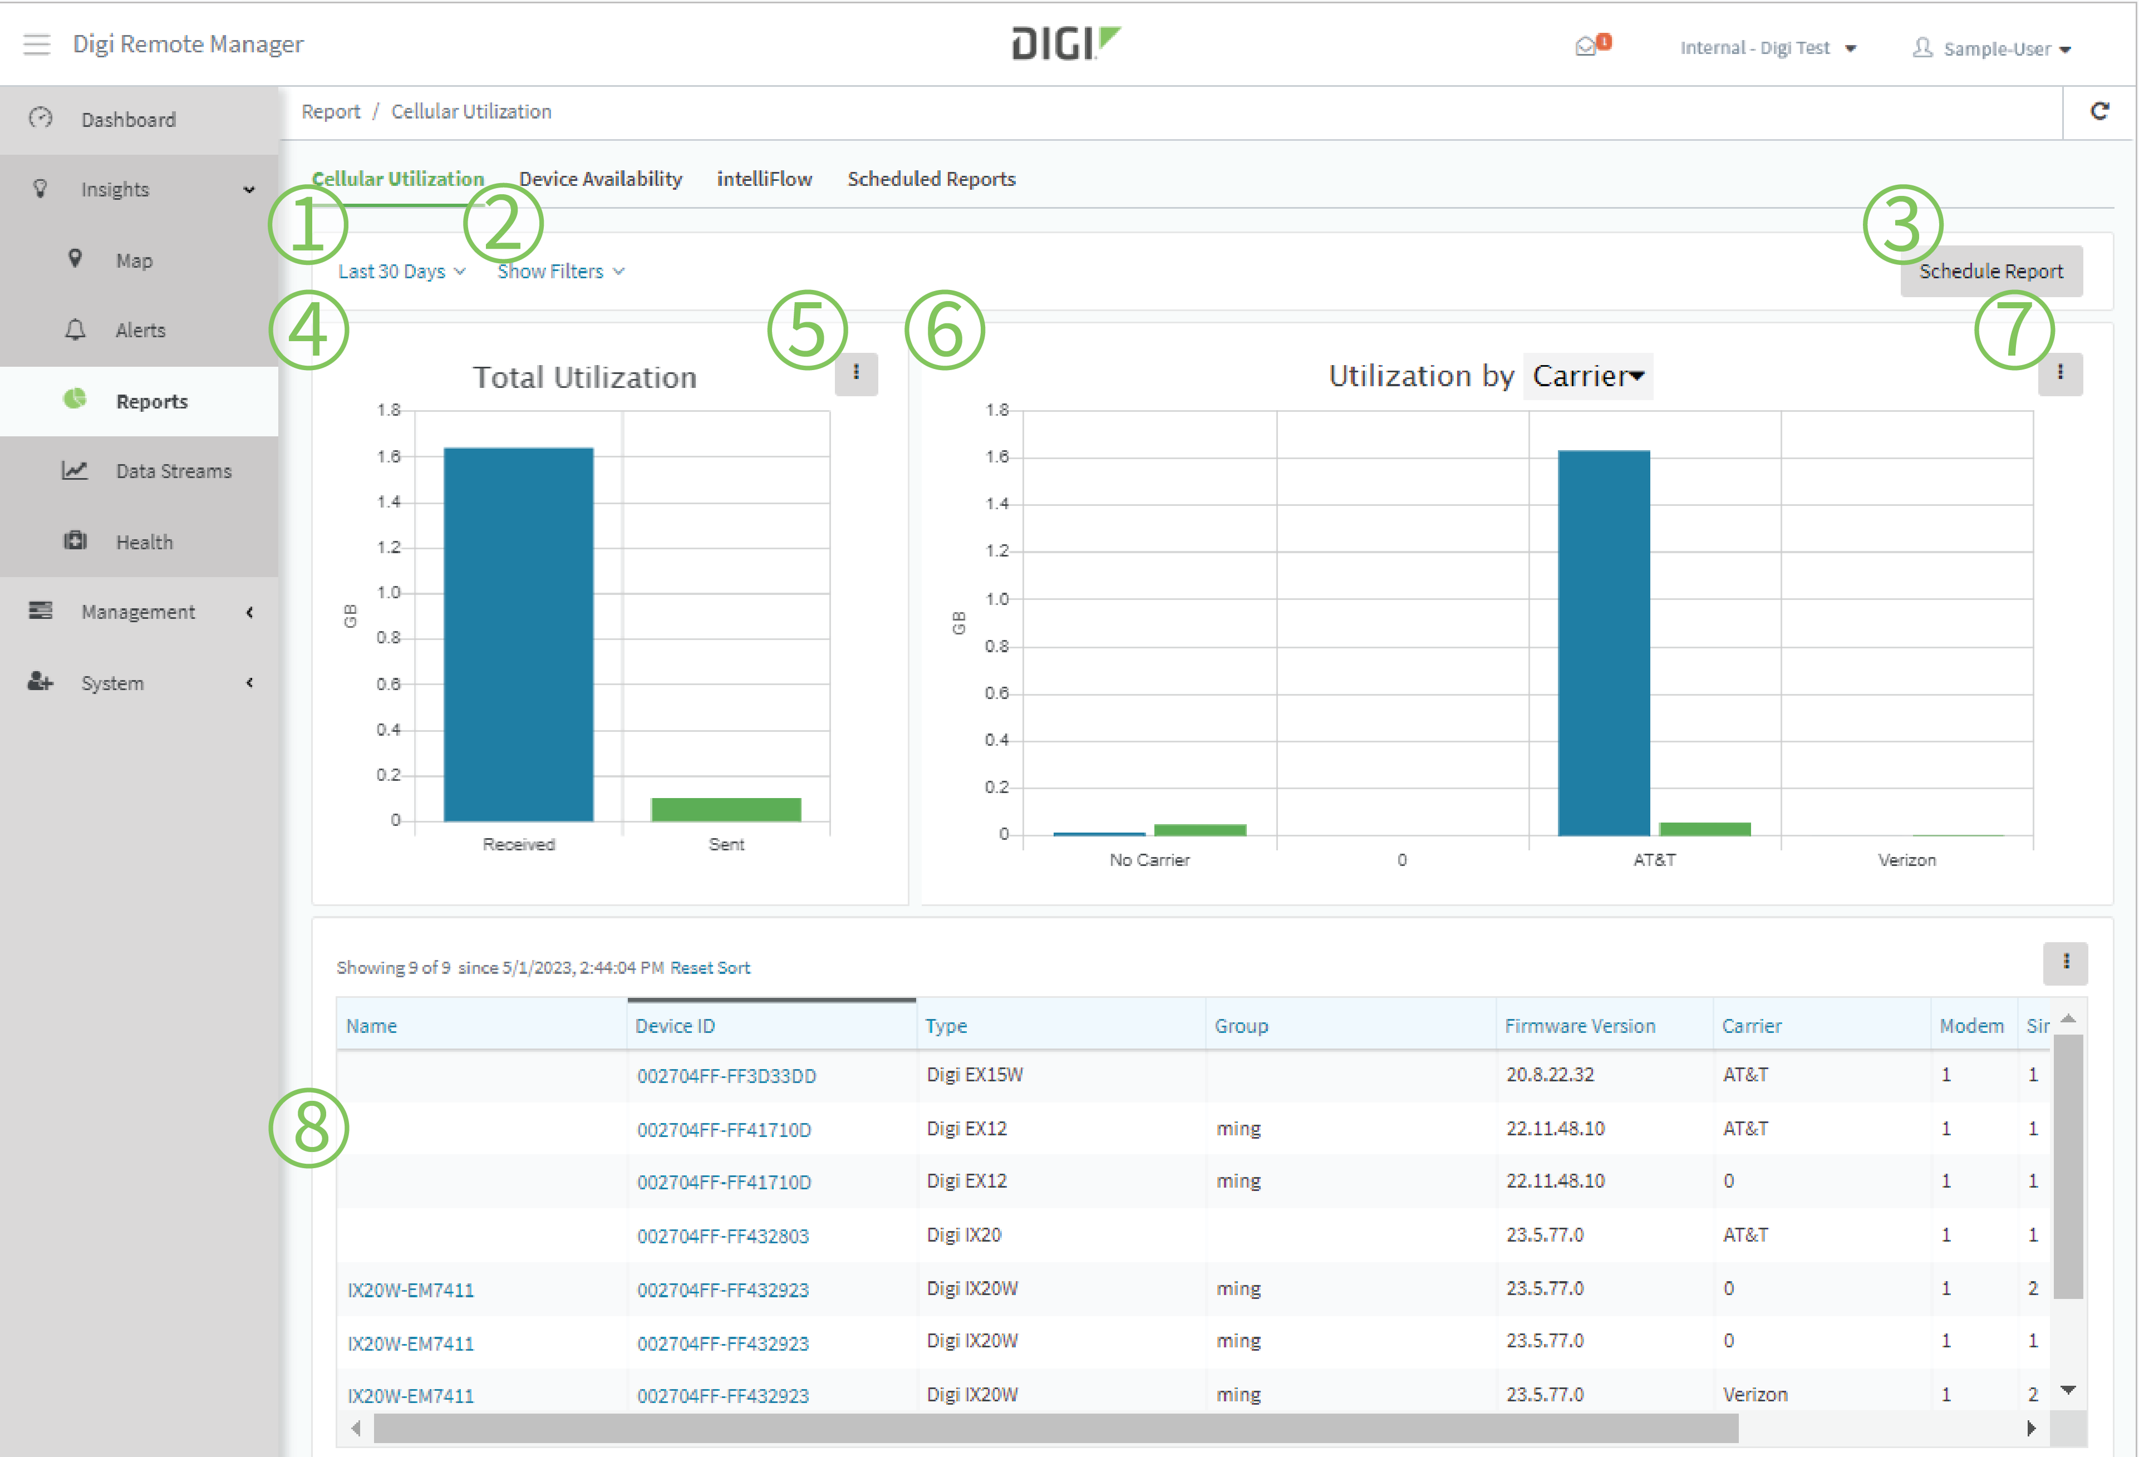The width and height of the screenshot is (2139, 1457).
Task: Sort table by Type column
Action: [945, 1025]
